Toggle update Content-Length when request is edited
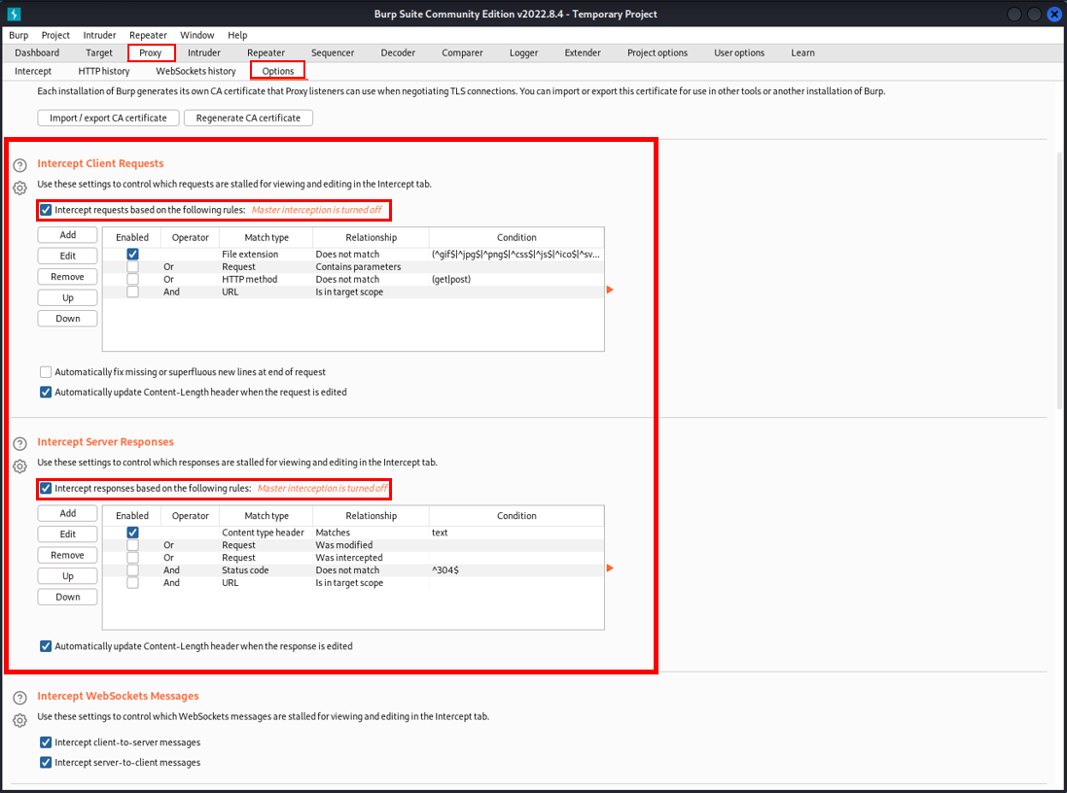 46,392
